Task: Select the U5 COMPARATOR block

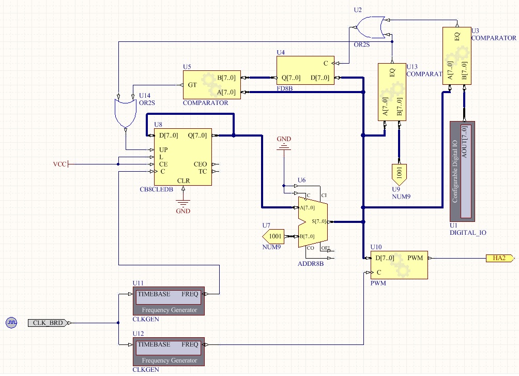Action: click(212, 85)
